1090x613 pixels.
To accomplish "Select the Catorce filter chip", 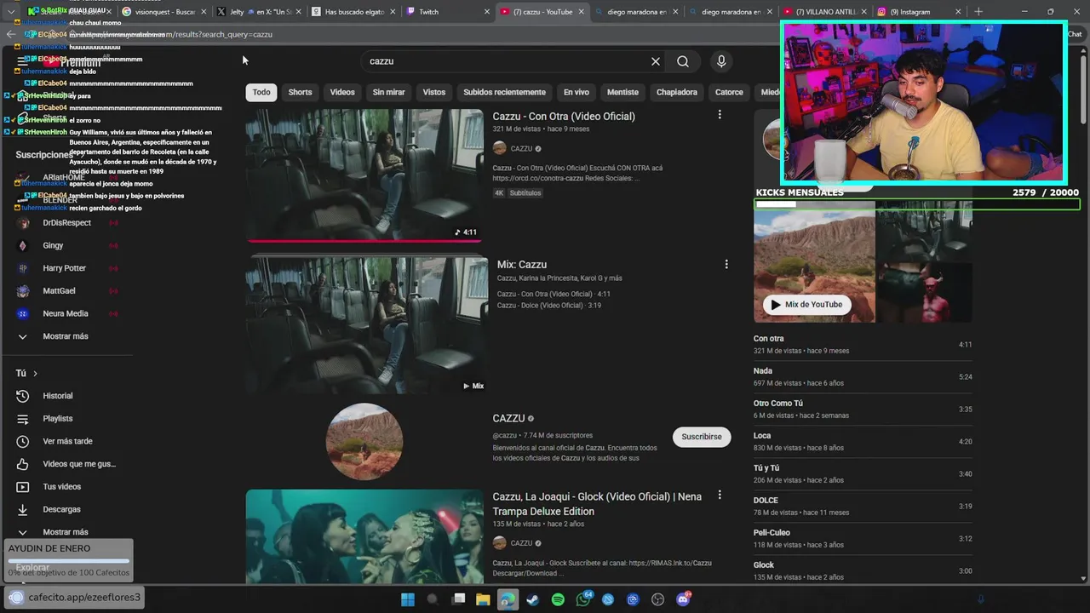I will (x=729, y=92).
